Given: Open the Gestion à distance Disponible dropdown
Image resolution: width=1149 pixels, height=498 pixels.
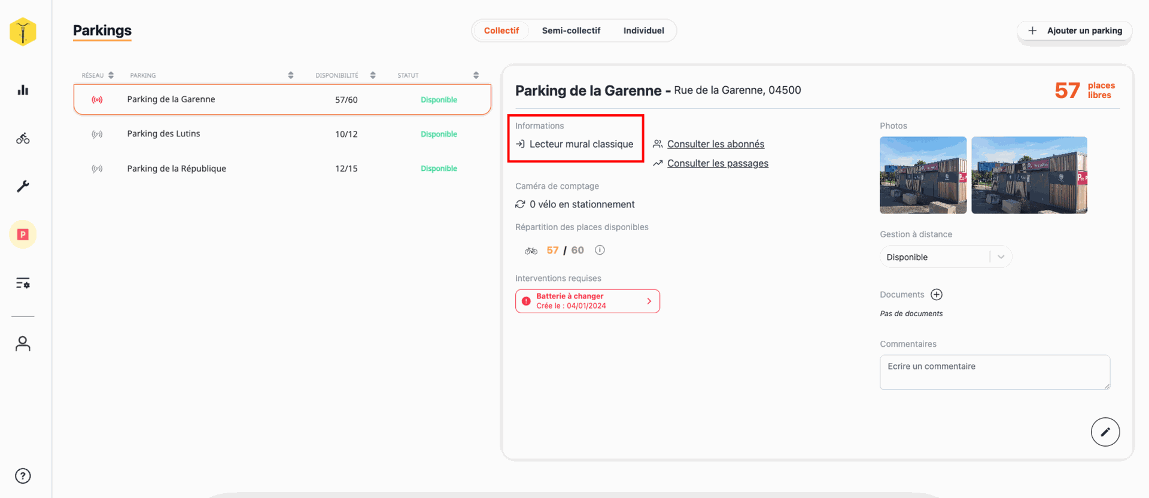Looking at the screenshot, I should click(946, 257).
